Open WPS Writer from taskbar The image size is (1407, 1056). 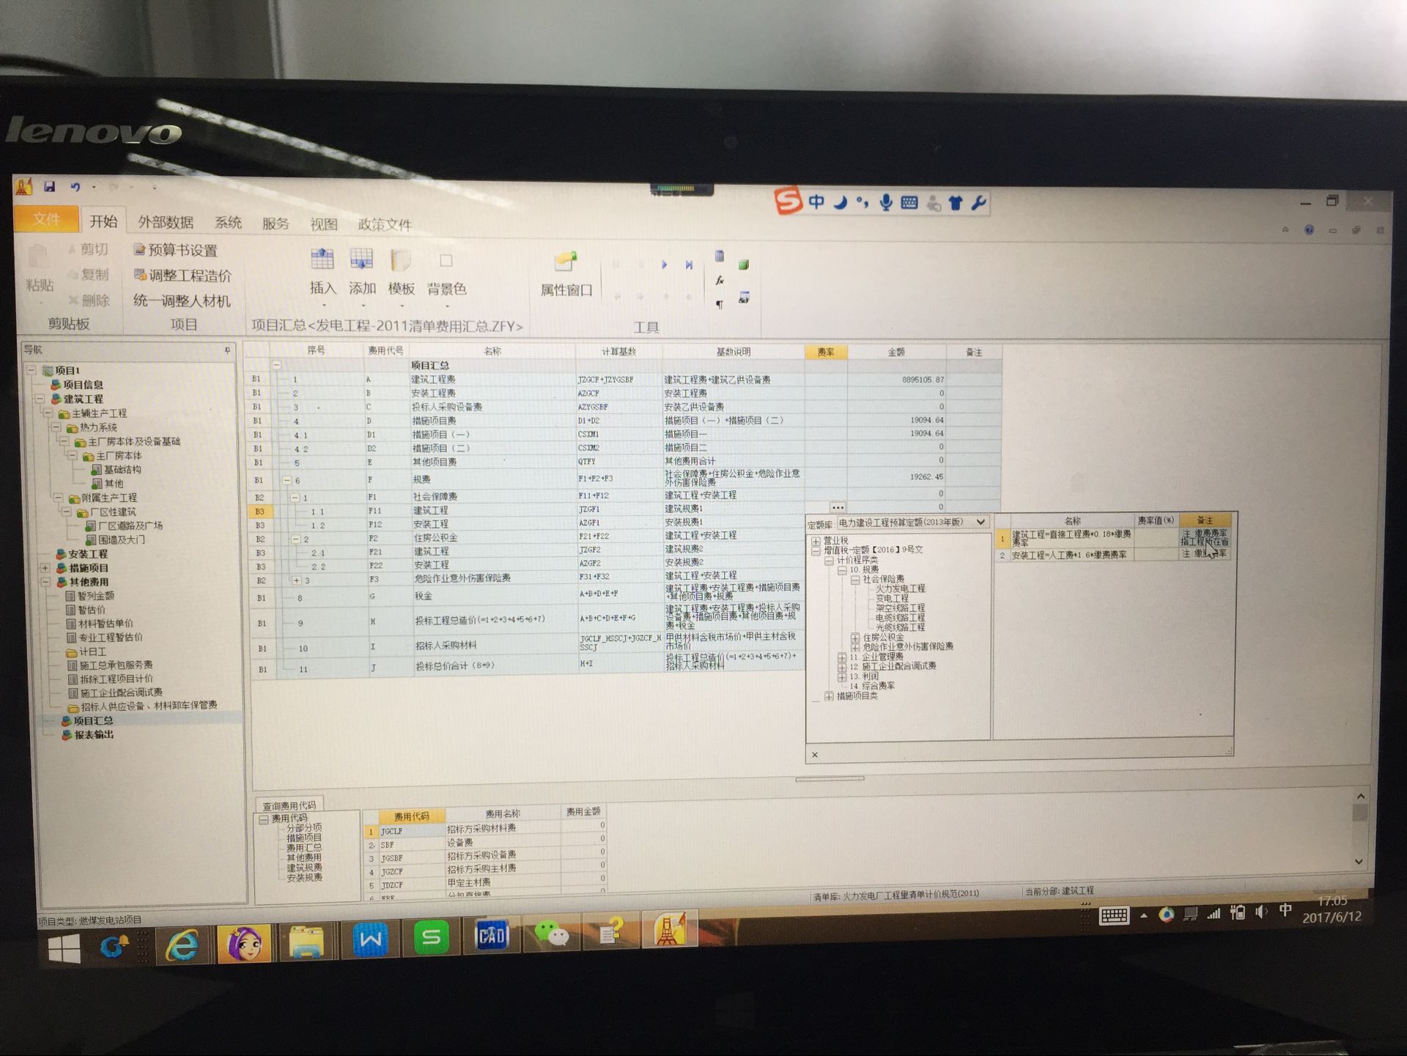tap(370, 939)
